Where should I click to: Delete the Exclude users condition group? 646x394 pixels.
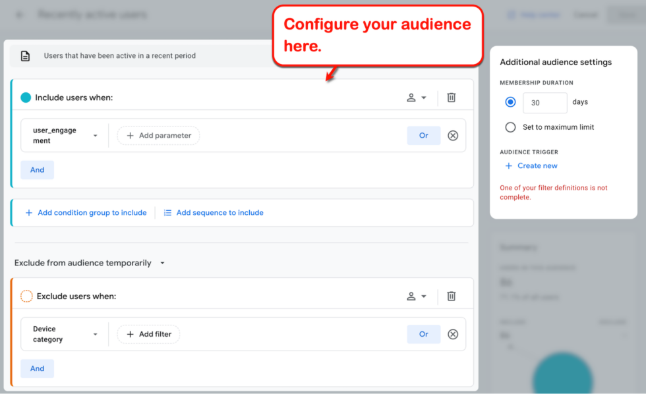[451, 296]
